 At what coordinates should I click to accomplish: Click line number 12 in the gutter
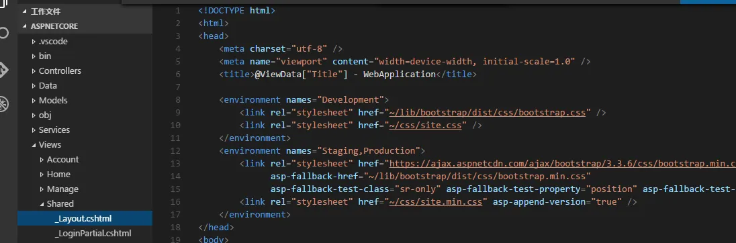click(175, 151)
